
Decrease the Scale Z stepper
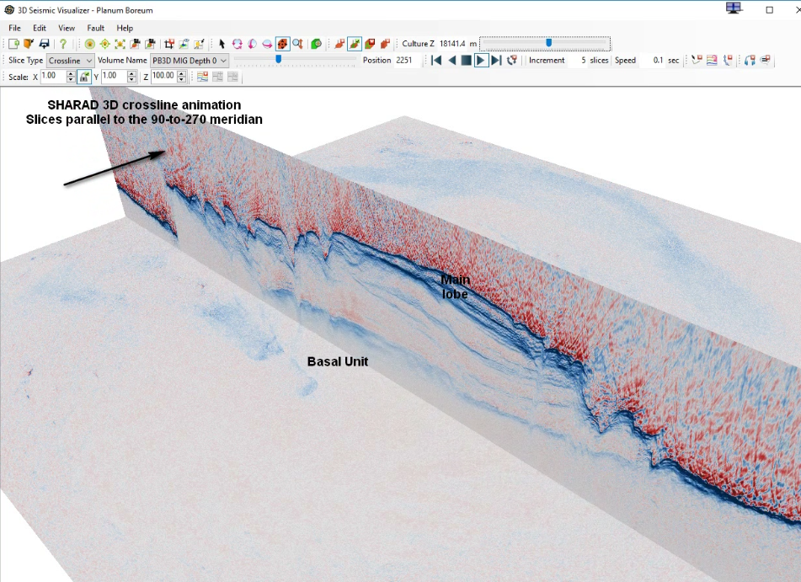[x=182, y=80]
